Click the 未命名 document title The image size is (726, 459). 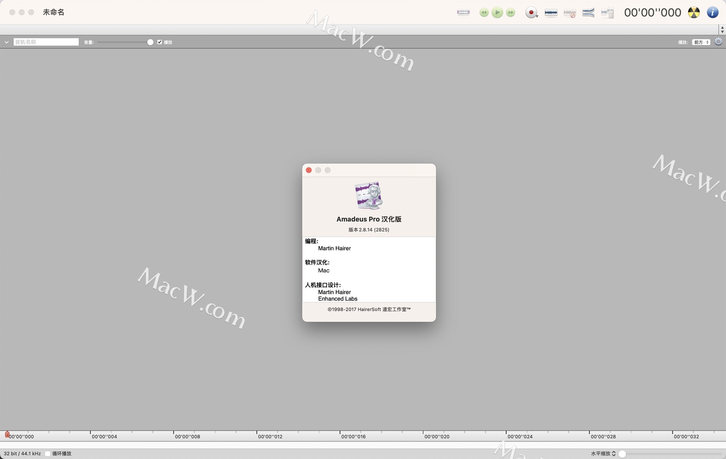pyautogui.click(x=53, y=12)
